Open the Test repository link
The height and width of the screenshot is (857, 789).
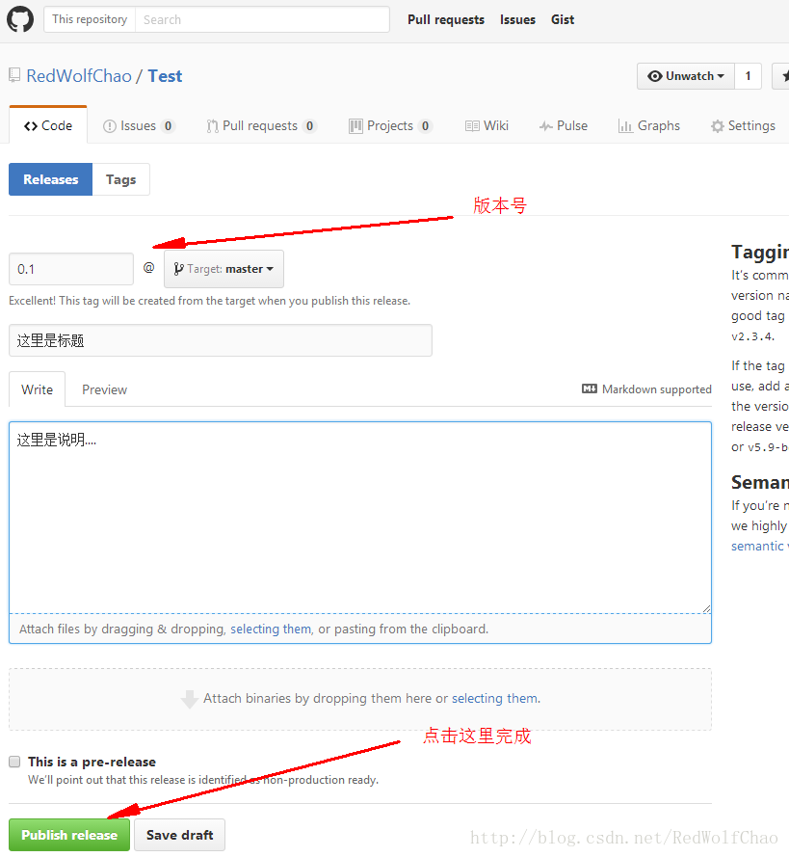(x=165, y=76)
